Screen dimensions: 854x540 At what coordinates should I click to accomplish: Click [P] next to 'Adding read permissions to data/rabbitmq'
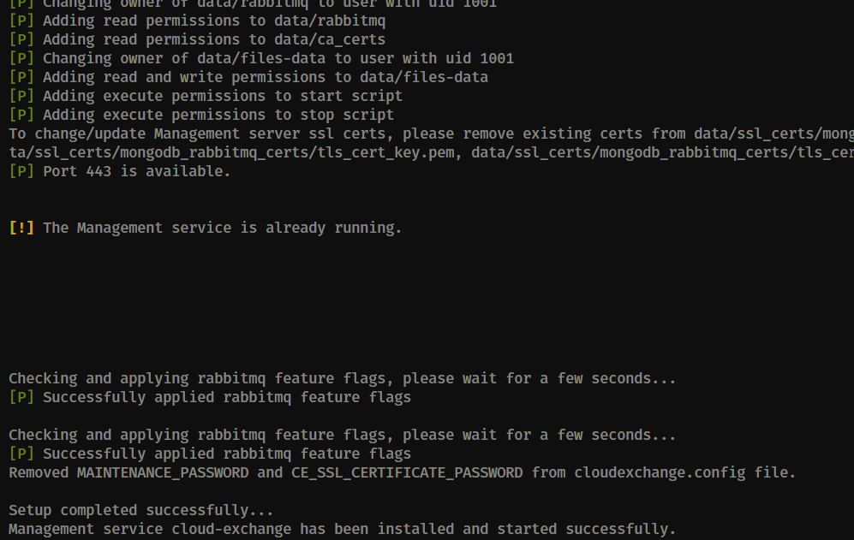point(21,21)
